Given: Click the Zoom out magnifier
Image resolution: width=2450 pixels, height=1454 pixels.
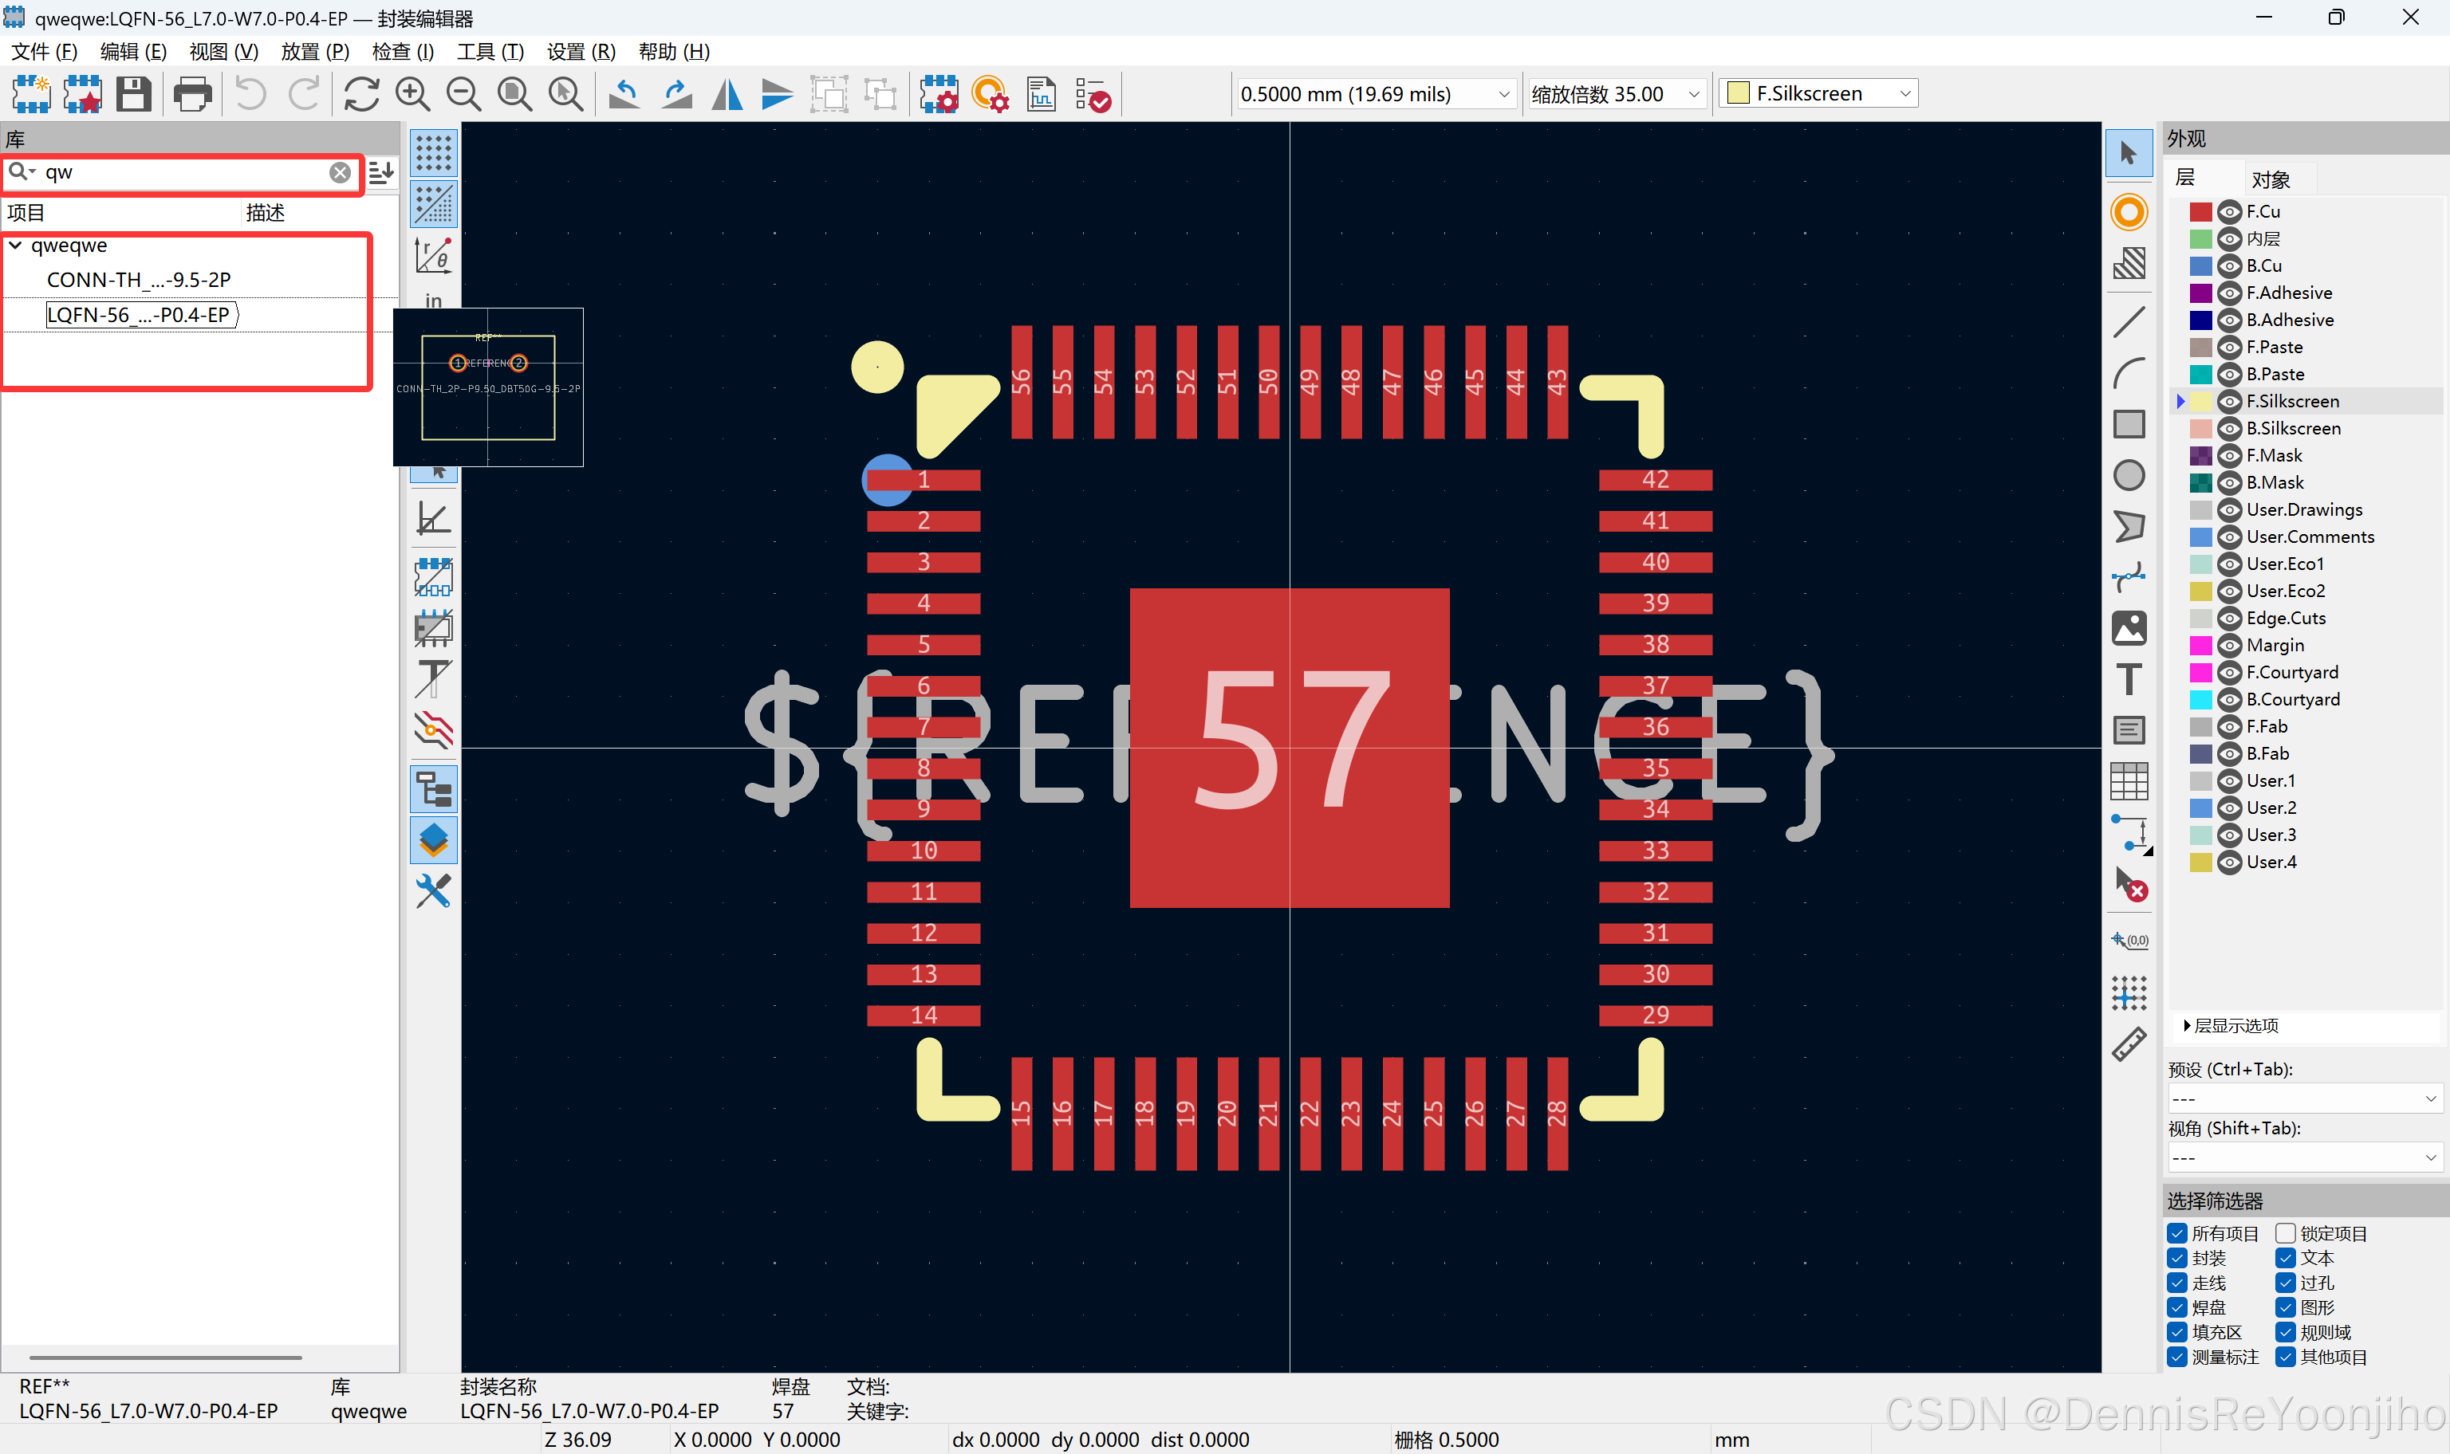Looking at the screenshot, I should [463, 94].
